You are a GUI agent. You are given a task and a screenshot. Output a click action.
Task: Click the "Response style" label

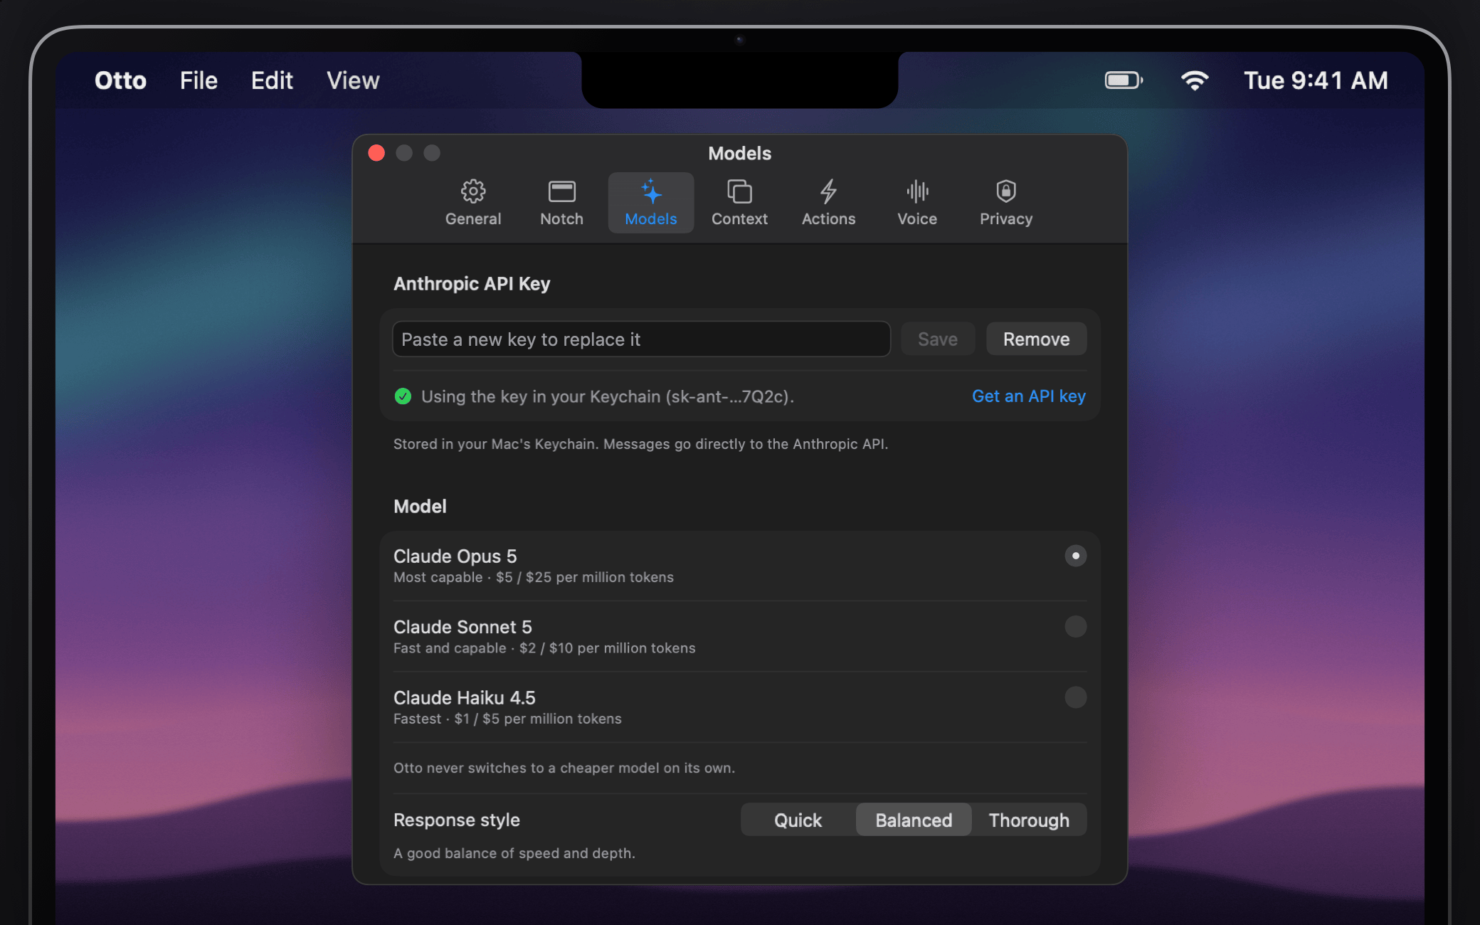(456, 820)
